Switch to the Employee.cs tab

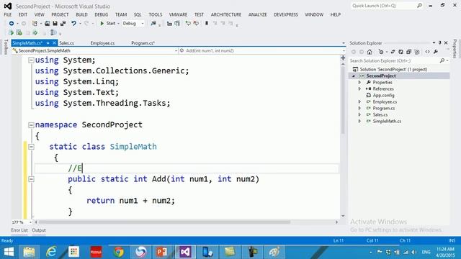pos(102,43)
